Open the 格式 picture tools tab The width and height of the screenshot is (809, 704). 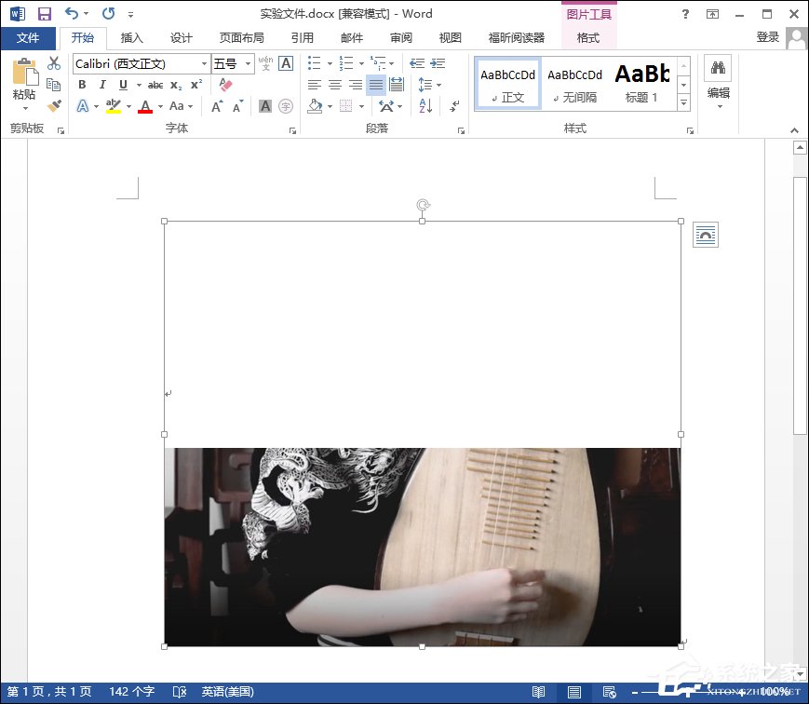coord(588,38)
